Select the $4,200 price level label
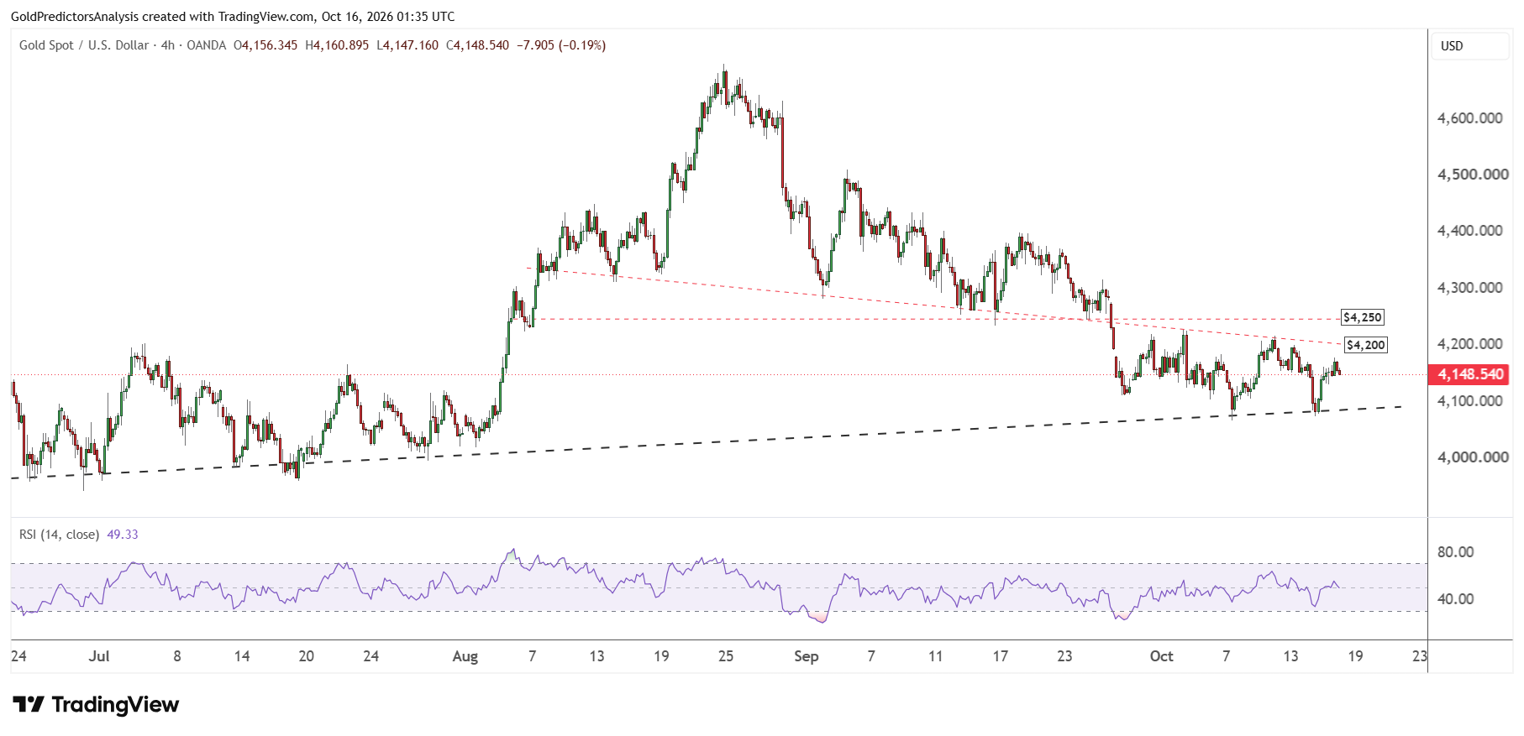The height and width of the screenshot is (736, 1524). [1366, 345]
